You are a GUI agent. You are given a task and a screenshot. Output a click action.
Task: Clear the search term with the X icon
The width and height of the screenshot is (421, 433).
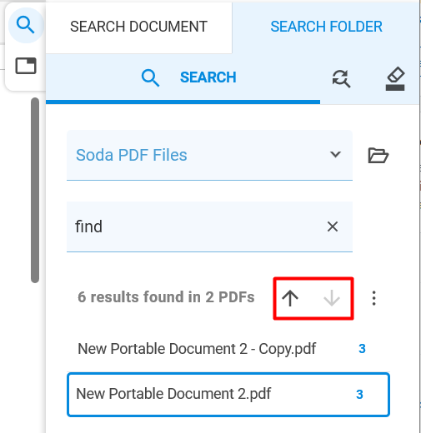coord(333,226)
